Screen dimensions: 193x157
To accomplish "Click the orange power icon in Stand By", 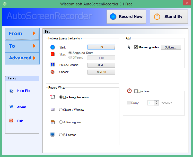I will tap(157, 17).
